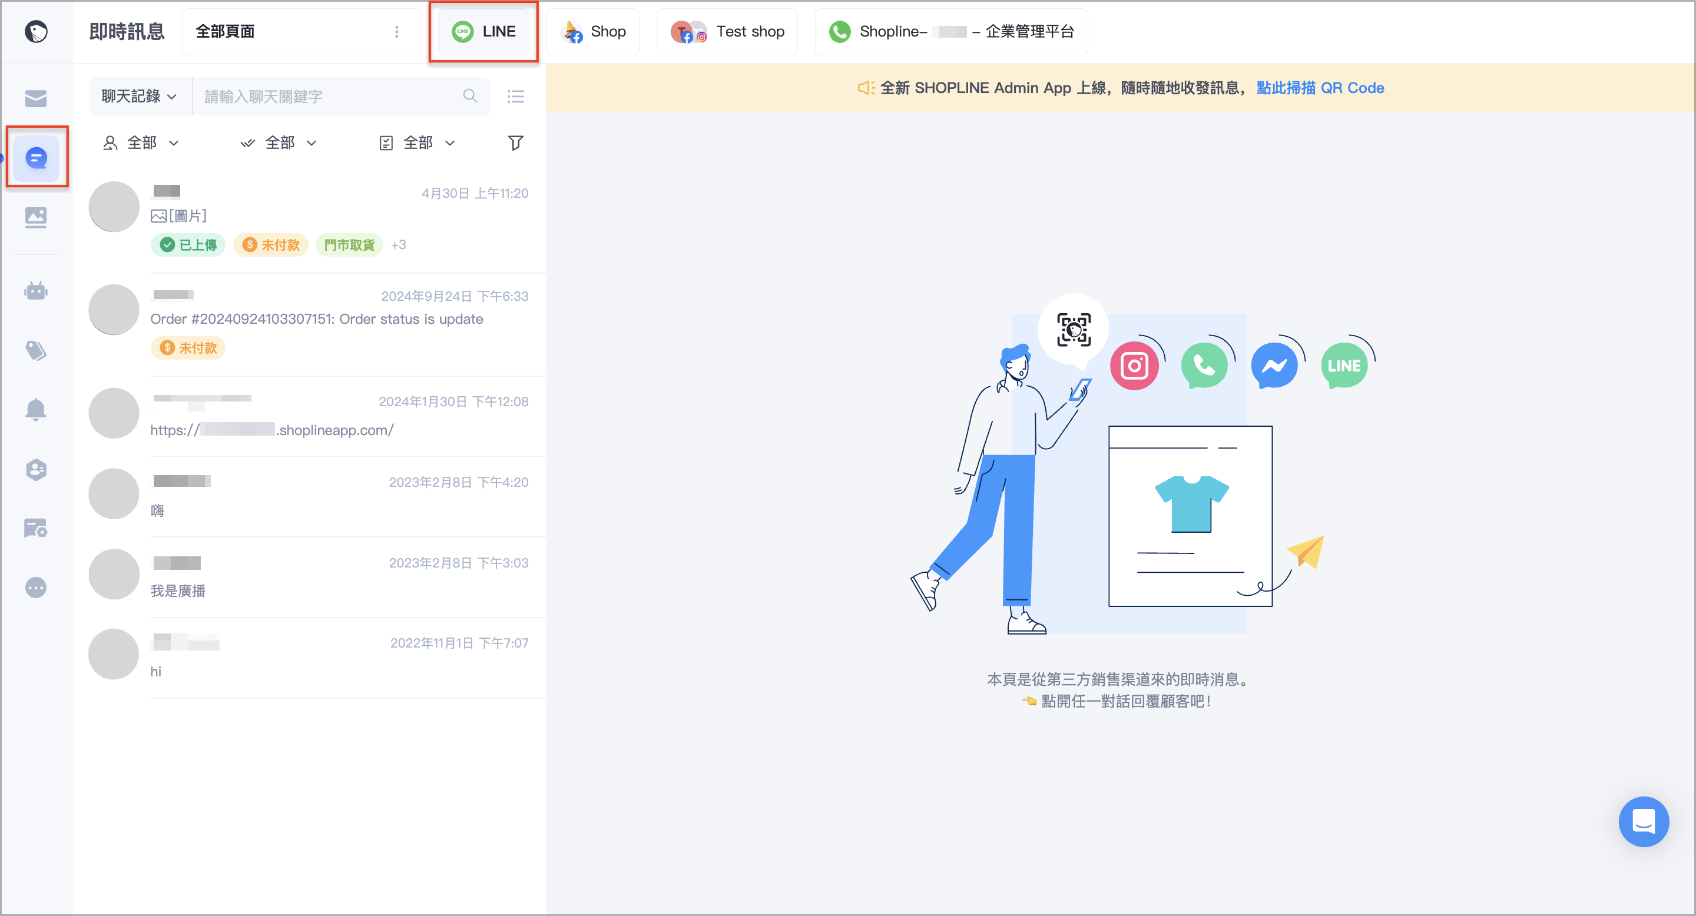Click the megaphone announcement icon

click(x=865, y=88)
